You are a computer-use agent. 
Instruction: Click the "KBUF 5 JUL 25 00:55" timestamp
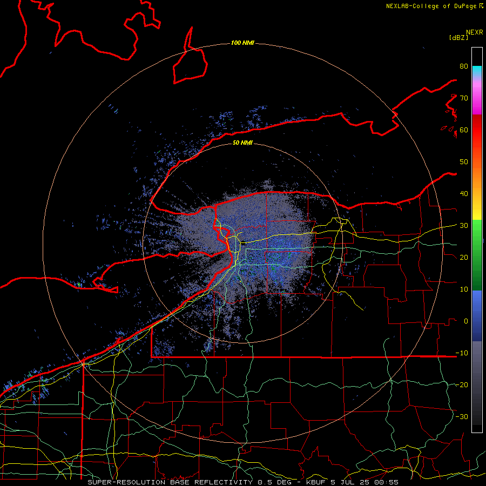coord(352,482)
